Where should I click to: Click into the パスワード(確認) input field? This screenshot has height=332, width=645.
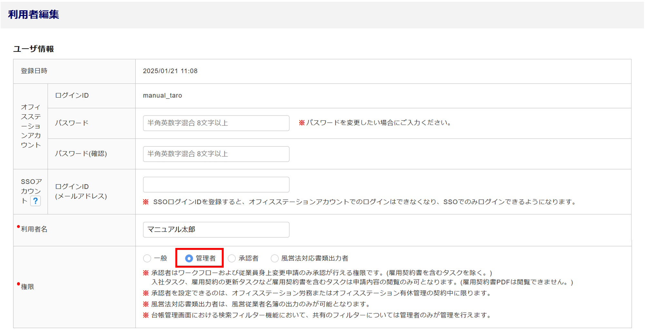[x=216, y=154]
